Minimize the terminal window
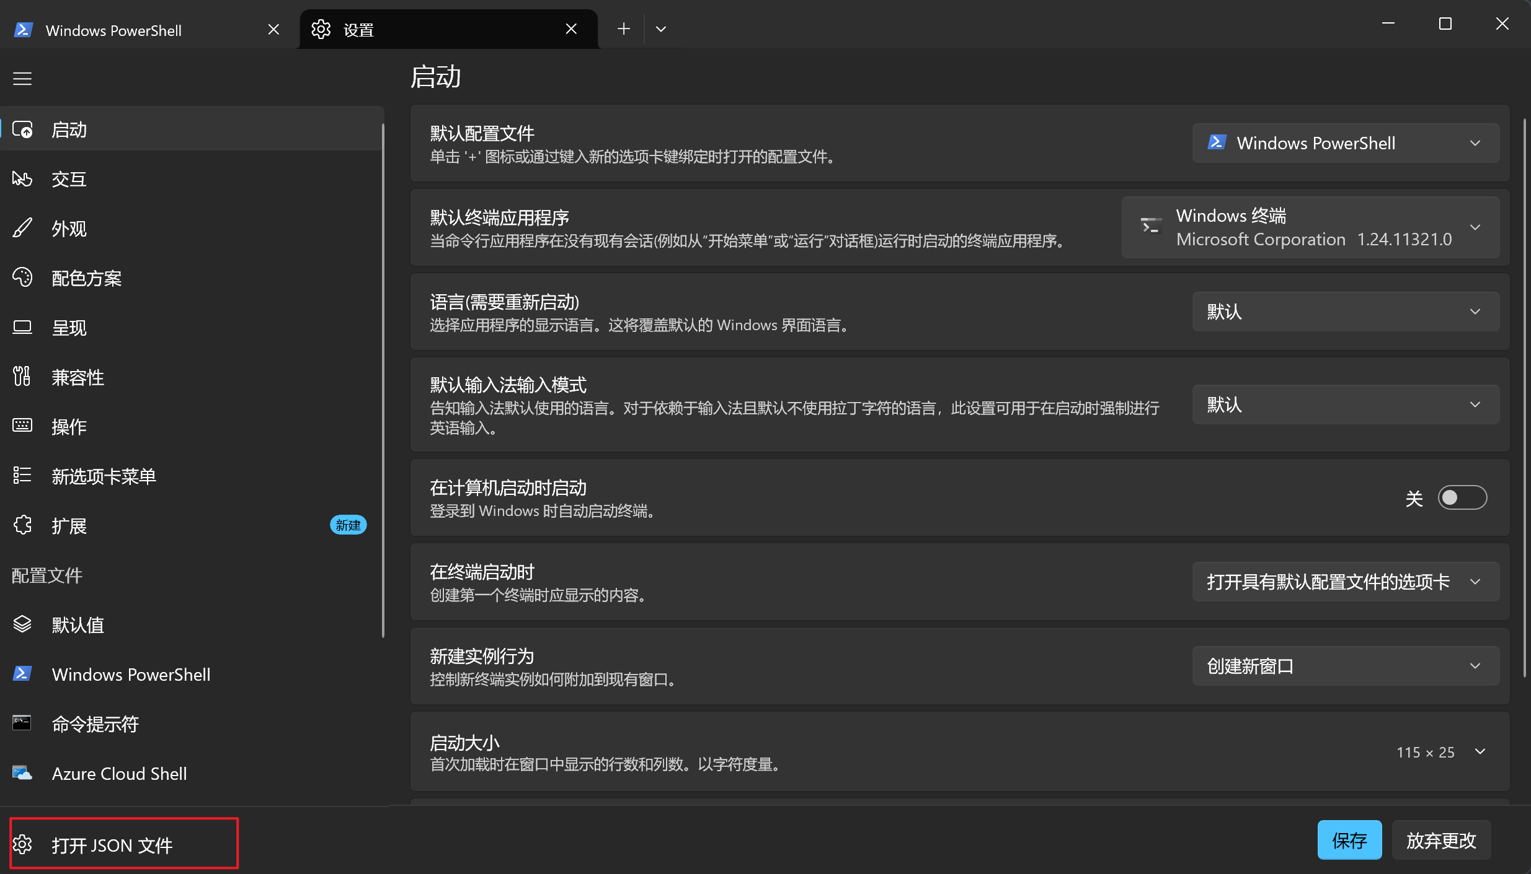1531x874 pixels. click(1388, 24)
